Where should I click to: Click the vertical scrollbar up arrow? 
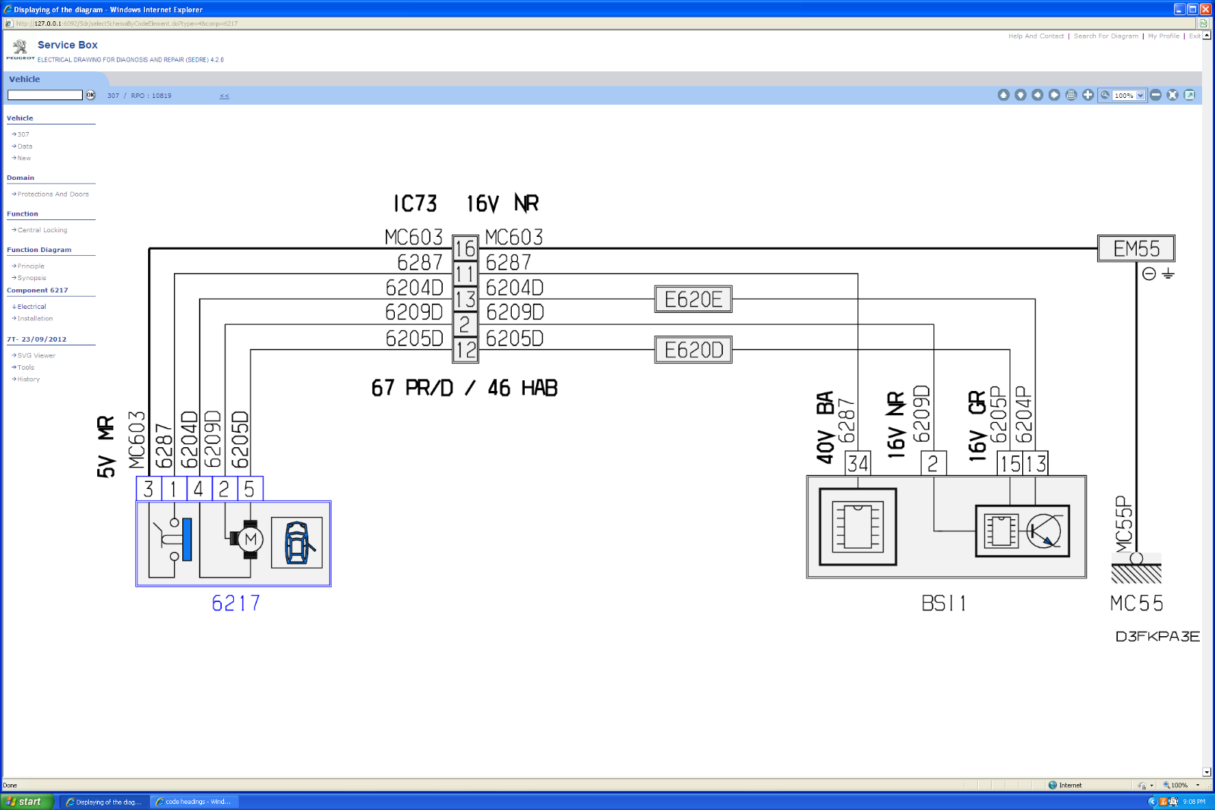pos(1207,35)
